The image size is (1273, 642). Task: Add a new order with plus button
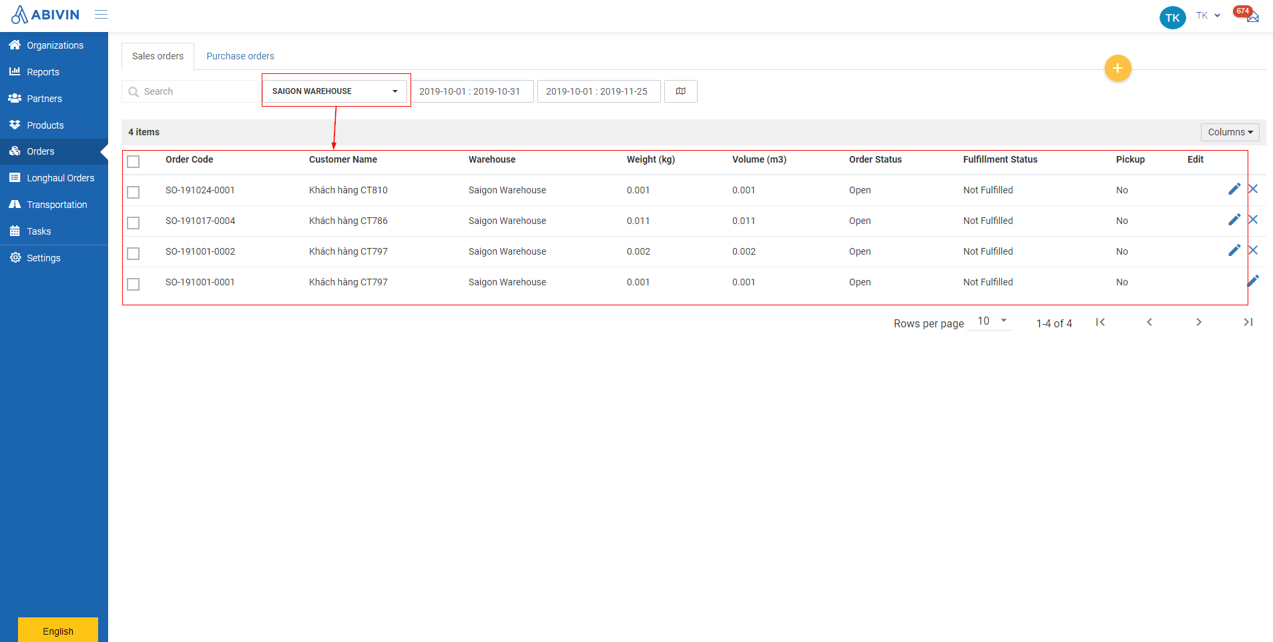coord(1117,68)
